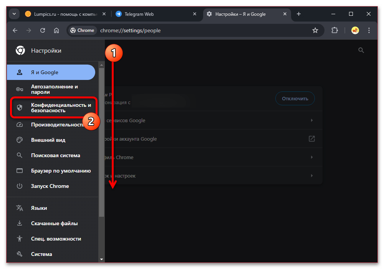
Task: Open the Chrome three-dot menu
Action: (369, 30)
